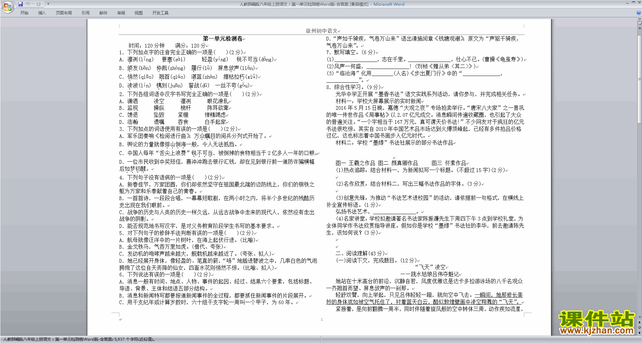Click the line 材料一:学校大屏幕展示的实时新闻
The image size is (642, 343).
pos(379,101)
